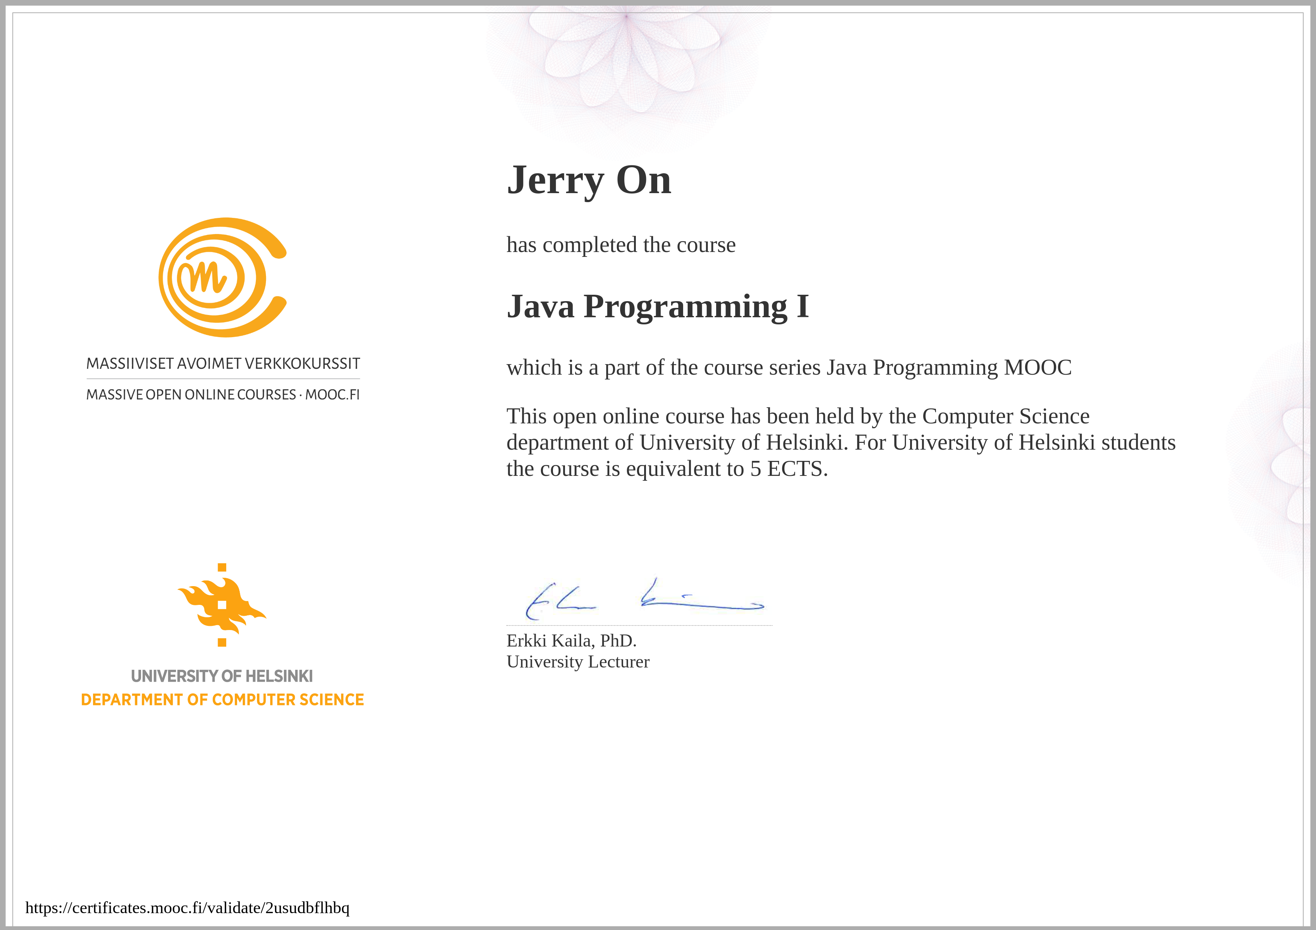Click the course title "Java Programming I"
This screenshot has width=1316, height=930.
(657, 306)
